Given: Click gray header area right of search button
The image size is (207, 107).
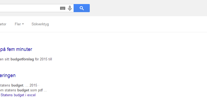Looking at the screenshot, I should (148, 8).
